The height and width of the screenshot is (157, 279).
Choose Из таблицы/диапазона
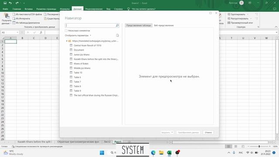26,23
